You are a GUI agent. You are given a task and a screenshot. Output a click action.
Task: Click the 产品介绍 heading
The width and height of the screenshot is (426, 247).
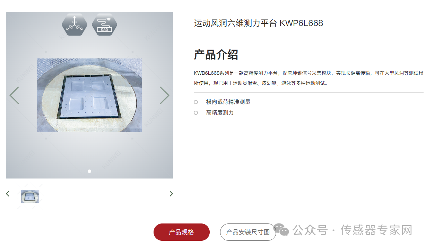pos(216,55)
